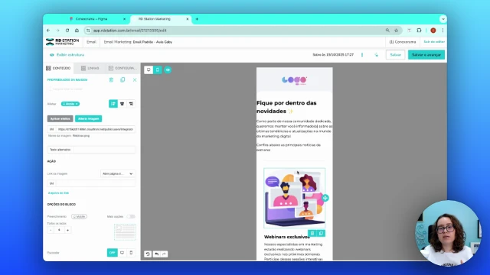Reload the browser page
Screen dimensions: 490x275
67,31
